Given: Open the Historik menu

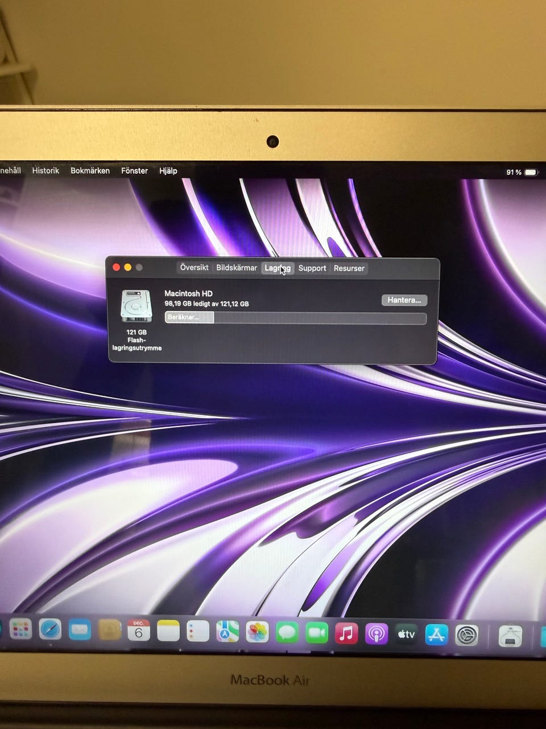Looking at the screenshot, I should coord(45,170).
